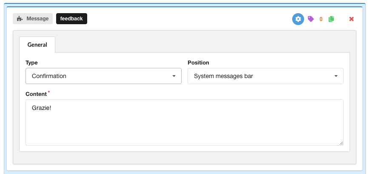
Task: Click the red required asterisk
Action: click(49, 92)
